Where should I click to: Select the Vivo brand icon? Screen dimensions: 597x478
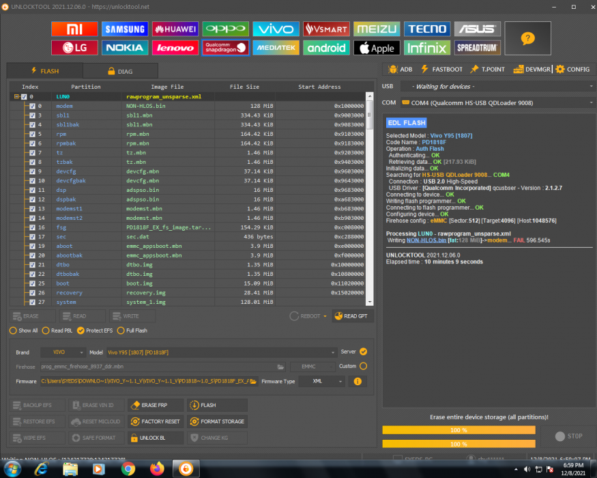pos(276,29)
